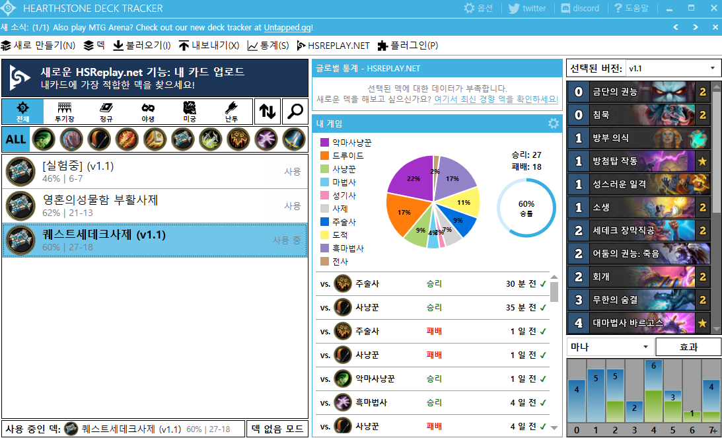Select the 대마법사 바르고스 card row
722x438 pixels.
tap(639, 323)
